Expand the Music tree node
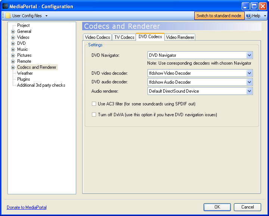 [13, 49]
